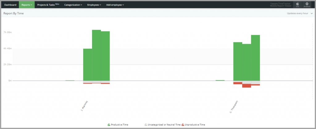Open the Categorization dropdown
This screenshot has height=129, width=316.
73,5
